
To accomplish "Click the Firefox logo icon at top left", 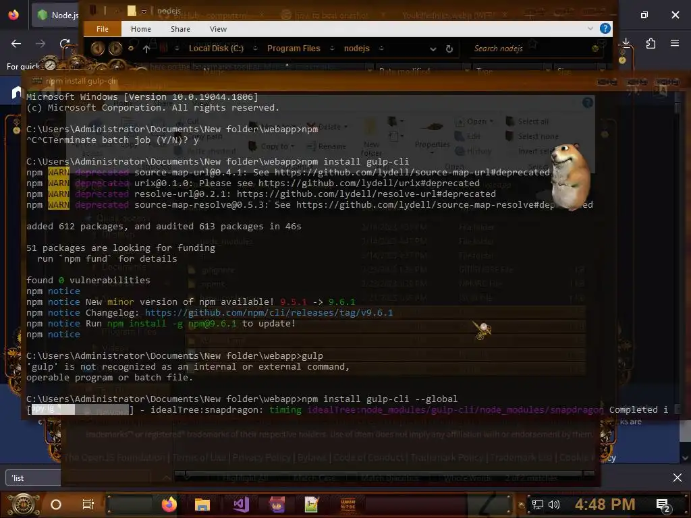I will [13, 15].
